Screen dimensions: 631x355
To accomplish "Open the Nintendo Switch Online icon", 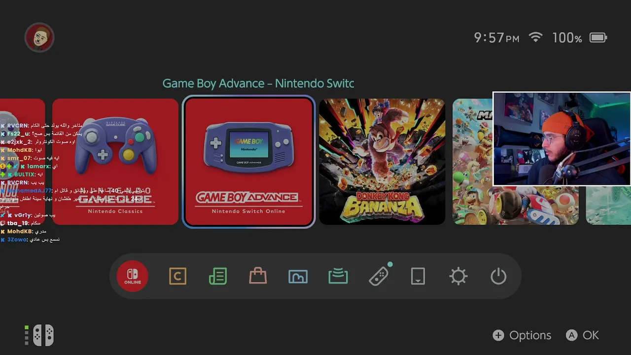I will click(133, 276).
